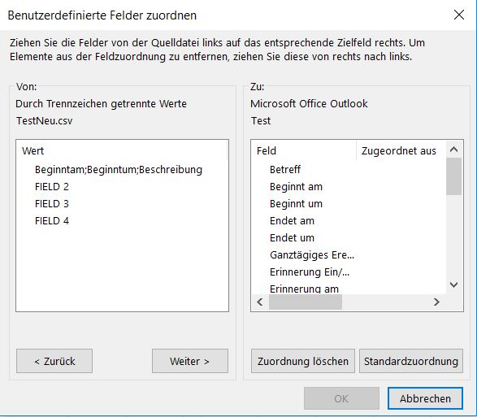
Task: Click Zuordnung löschen button
Action: [303, 361]
